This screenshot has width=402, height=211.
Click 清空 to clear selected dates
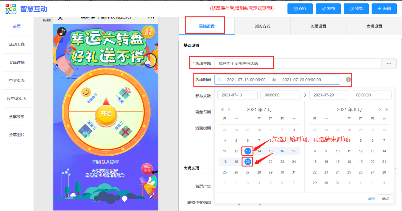[371, 199]
